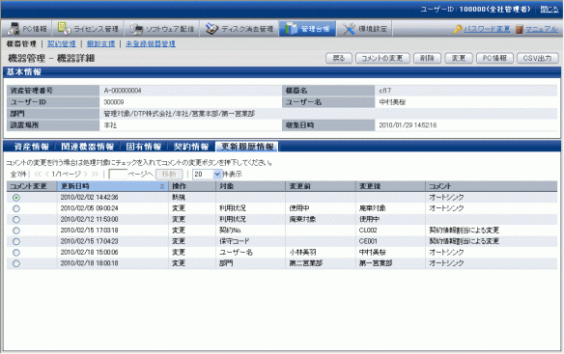Open the 20 件表示 dropdown
564x354 pixels.
tap(208, 175)
